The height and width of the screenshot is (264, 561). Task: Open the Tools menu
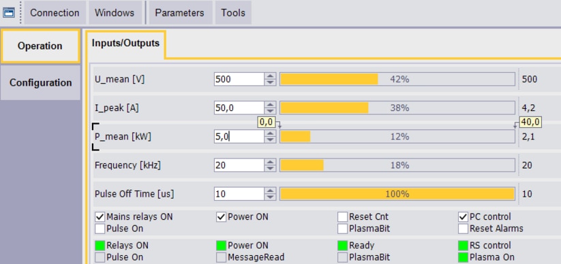(x=233, y=13)
